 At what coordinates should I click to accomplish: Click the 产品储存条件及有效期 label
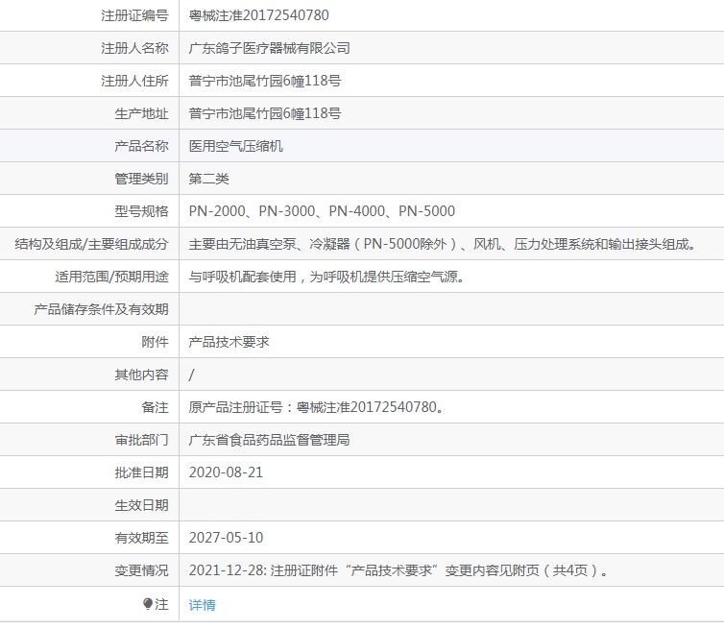tap(101, 309)
